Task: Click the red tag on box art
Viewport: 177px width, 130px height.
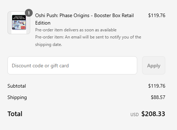Action: pos(23,28)
